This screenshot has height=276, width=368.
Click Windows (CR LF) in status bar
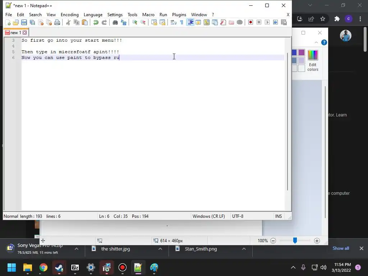point(209,216)
